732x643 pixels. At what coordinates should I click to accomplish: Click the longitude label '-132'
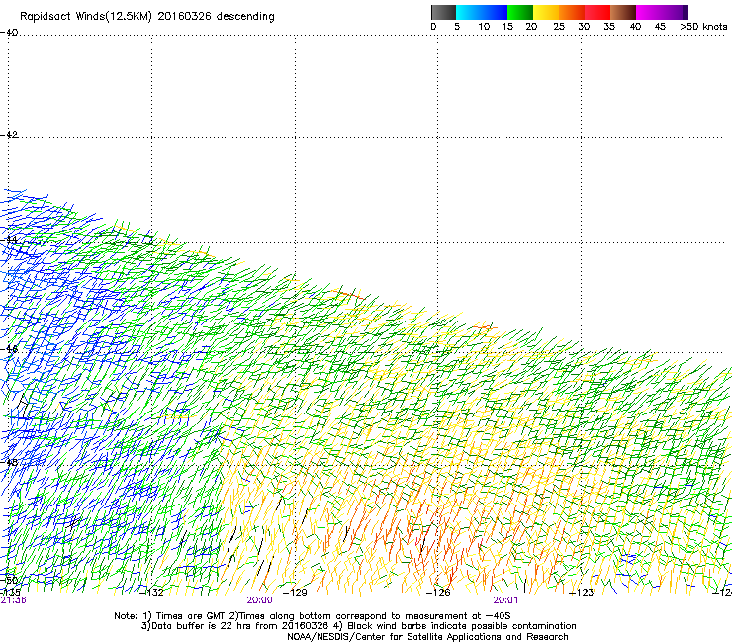click(x=151, y=593)
